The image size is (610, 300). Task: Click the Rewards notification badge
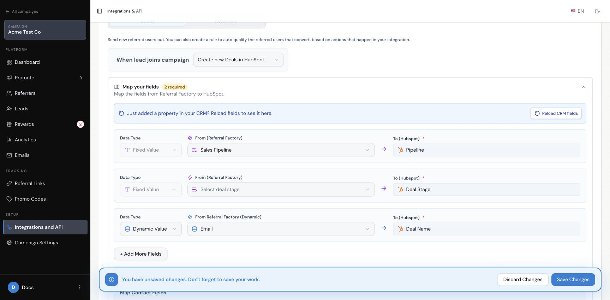(x=80, y=124)
